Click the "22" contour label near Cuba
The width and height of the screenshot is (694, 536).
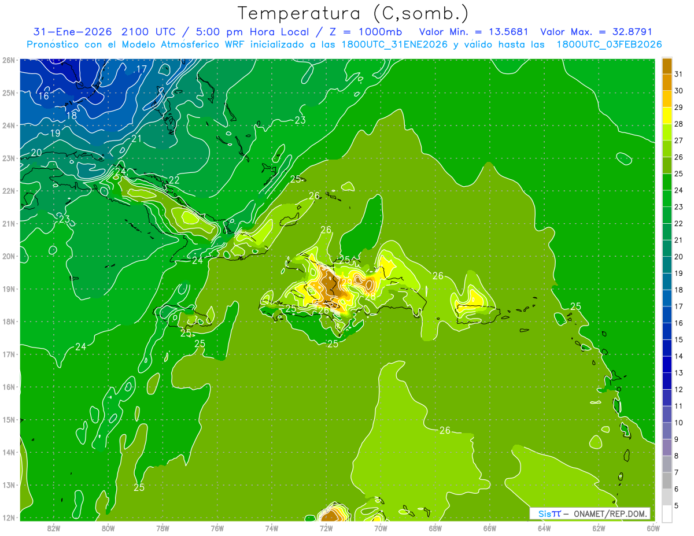tap(174, 180)
